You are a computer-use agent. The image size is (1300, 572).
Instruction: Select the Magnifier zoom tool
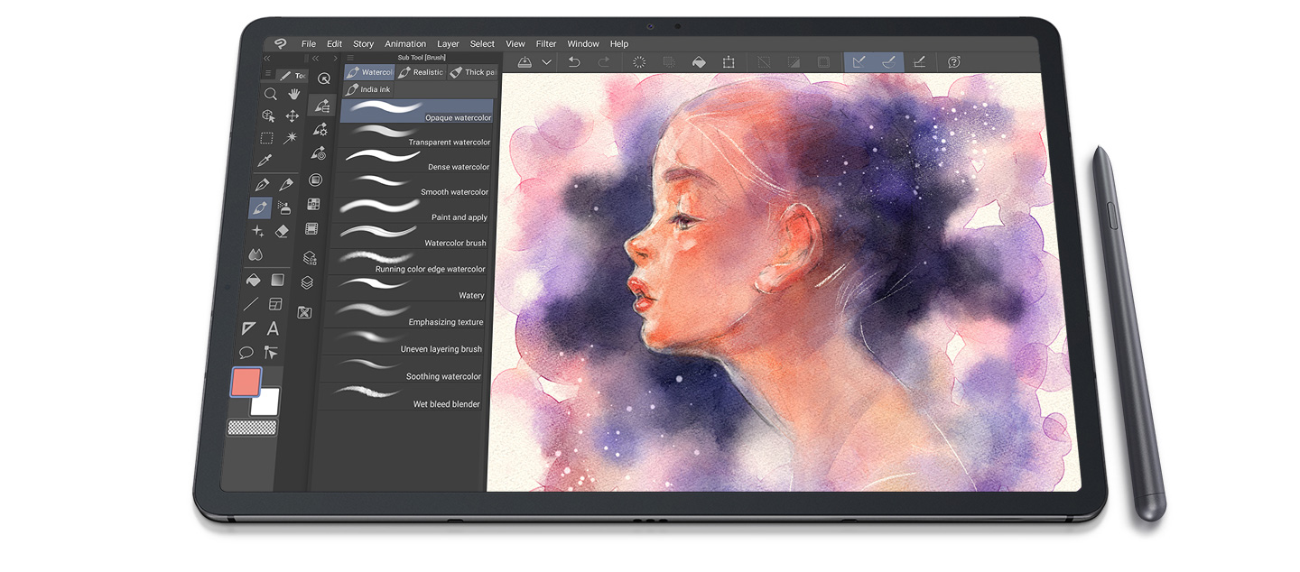(x=270, y=94)
